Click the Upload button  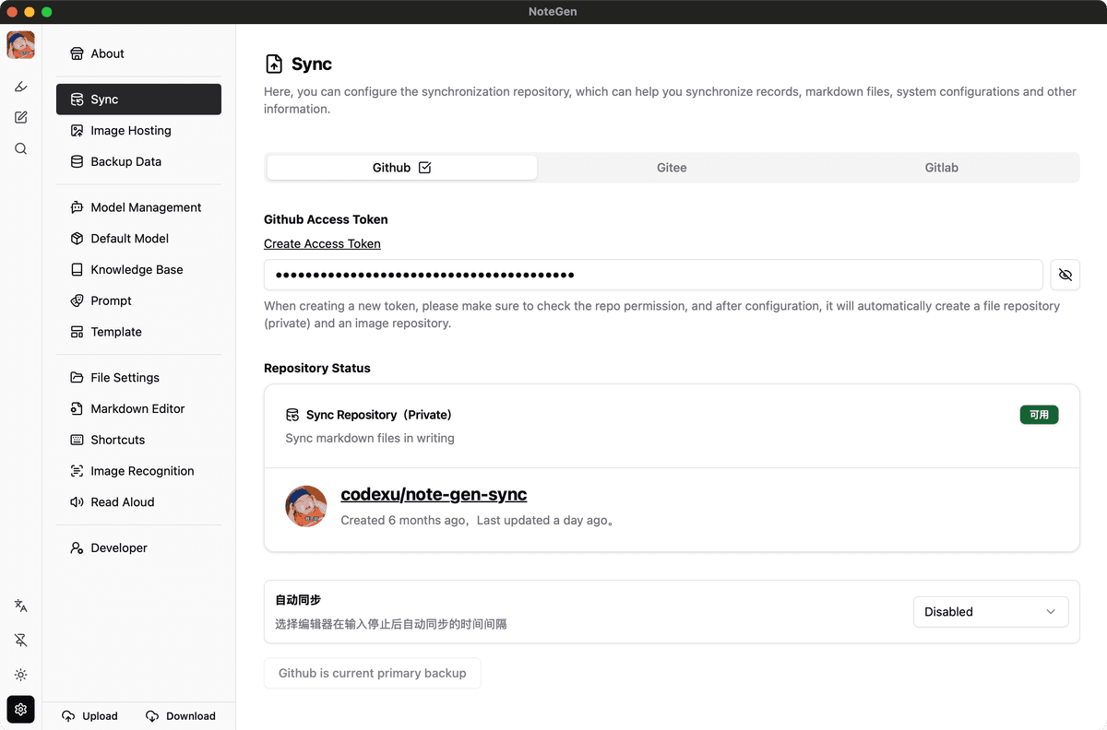[x=90, y=716]
